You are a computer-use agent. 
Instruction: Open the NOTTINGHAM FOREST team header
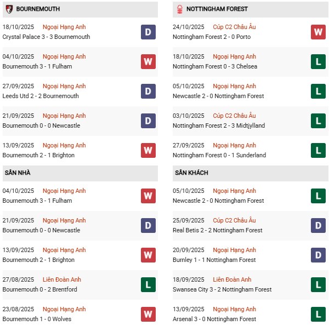click(217, 9)
